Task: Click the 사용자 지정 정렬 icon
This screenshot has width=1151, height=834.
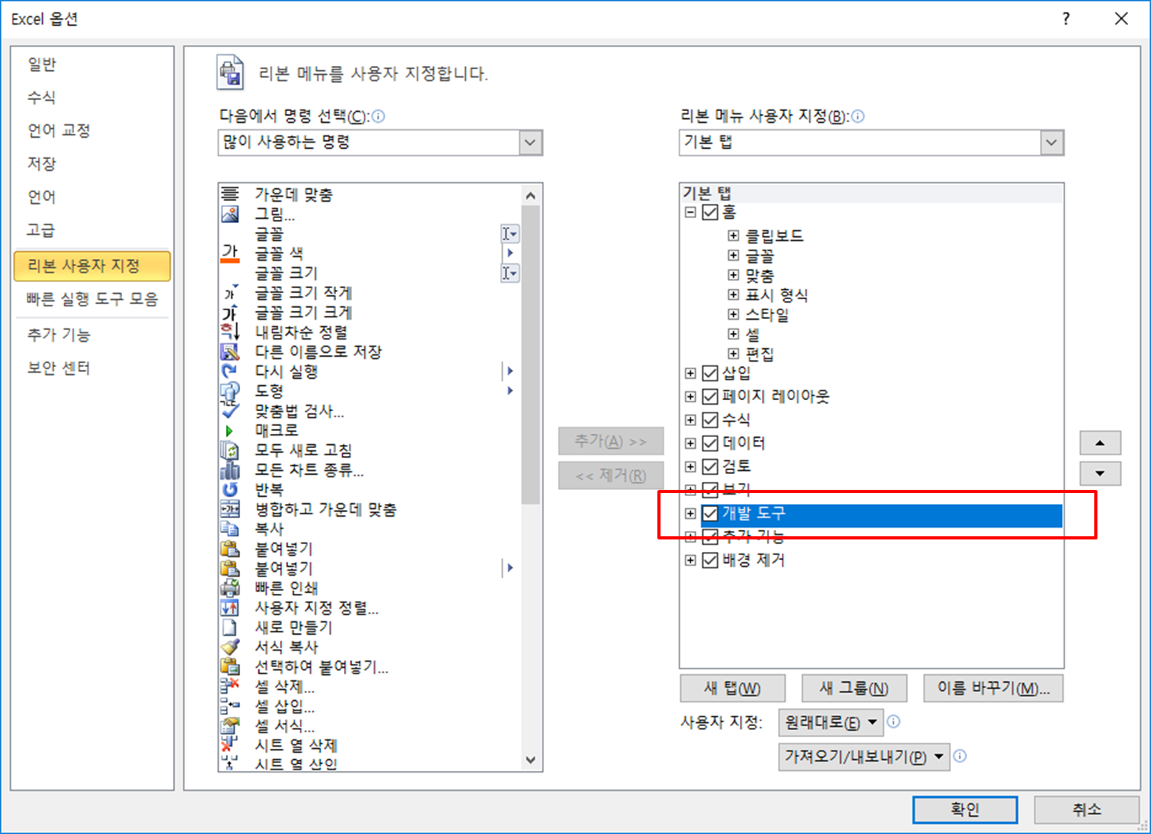Action: coord(230,607)
